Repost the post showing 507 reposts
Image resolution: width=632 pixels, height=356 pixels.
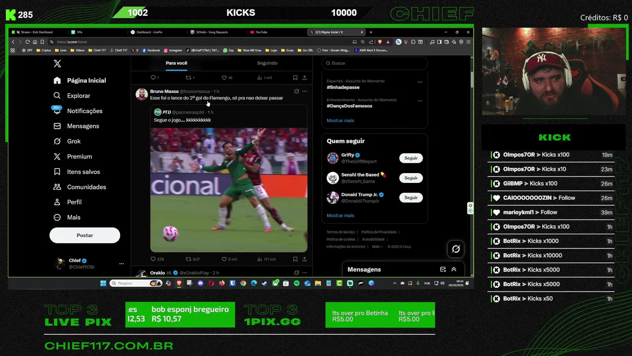[193, 259]
